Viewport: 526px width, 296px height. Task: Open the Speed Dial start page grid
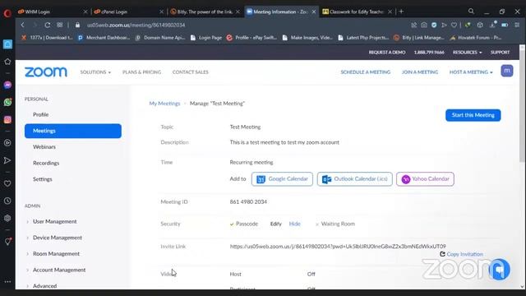pyautogui.click(x=60, y=25)
